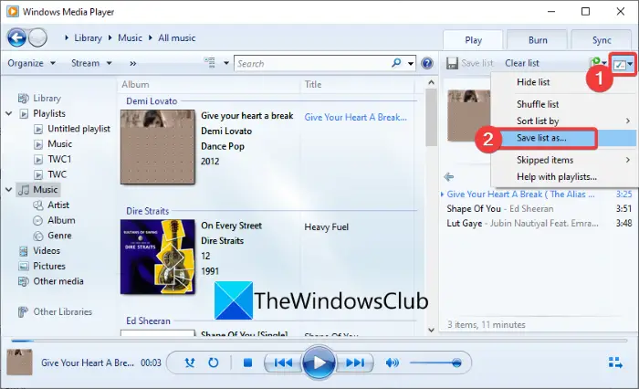This screenshot has height=389, width=639.
Task: Open the Stream dropdown menu
Action: pos(91,63)
